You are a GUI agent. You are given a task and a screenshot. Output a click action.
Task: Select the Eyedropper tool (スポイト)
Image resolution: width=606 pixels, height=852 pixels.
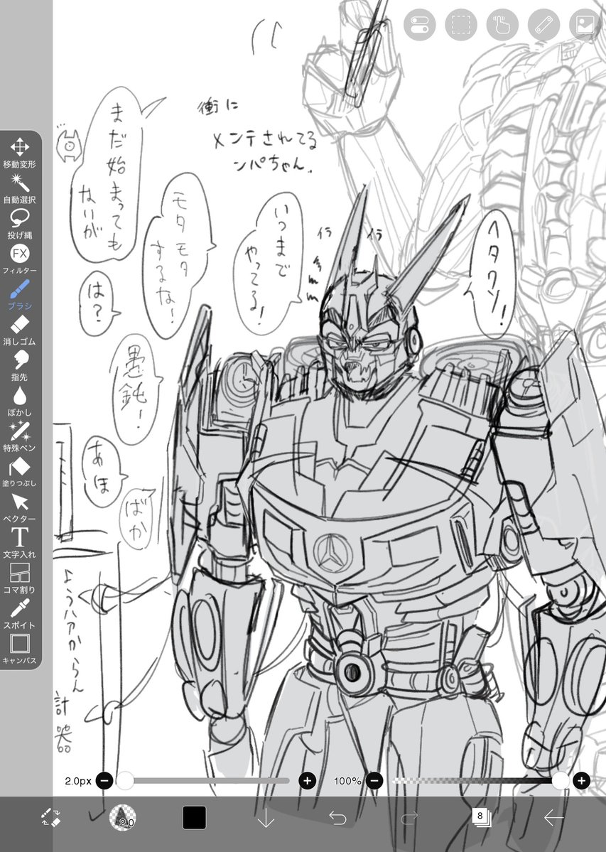[x=20, y=614]
